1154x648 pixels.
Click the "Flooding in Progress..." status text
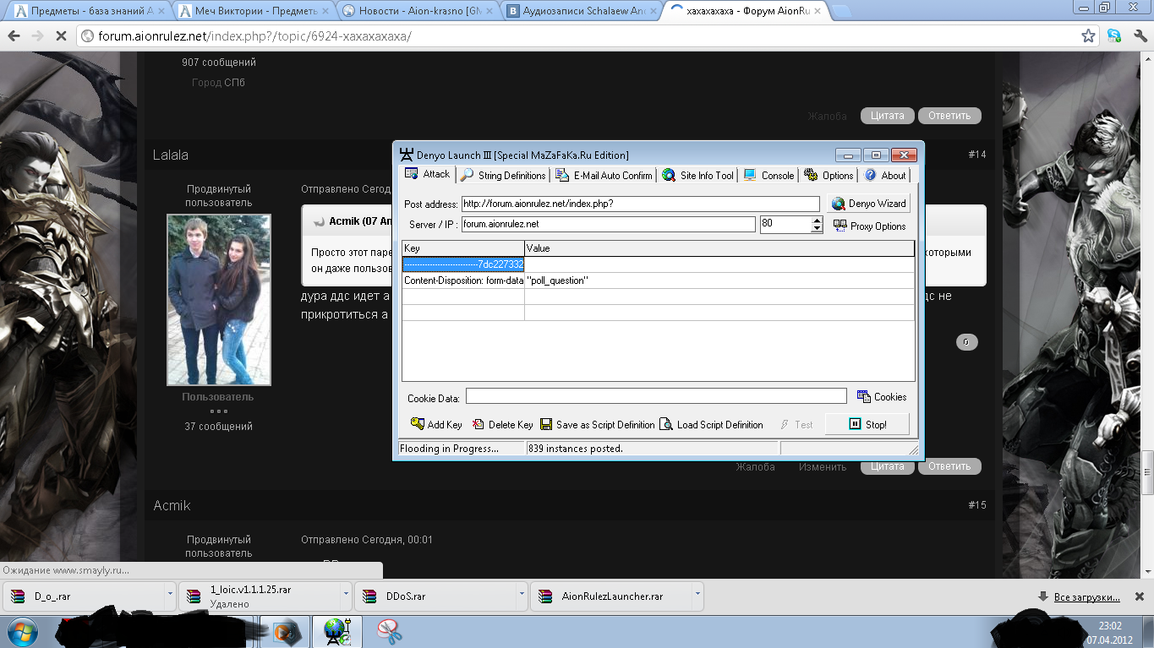click(x=449, y=449)
